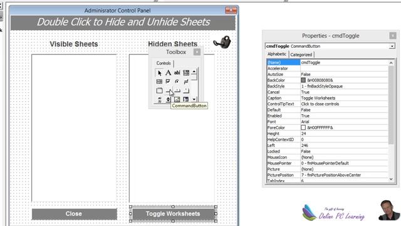Screen dimensions: 401x226
Task: Pick the MultiPage control in Toolbox
Action: 186,90
